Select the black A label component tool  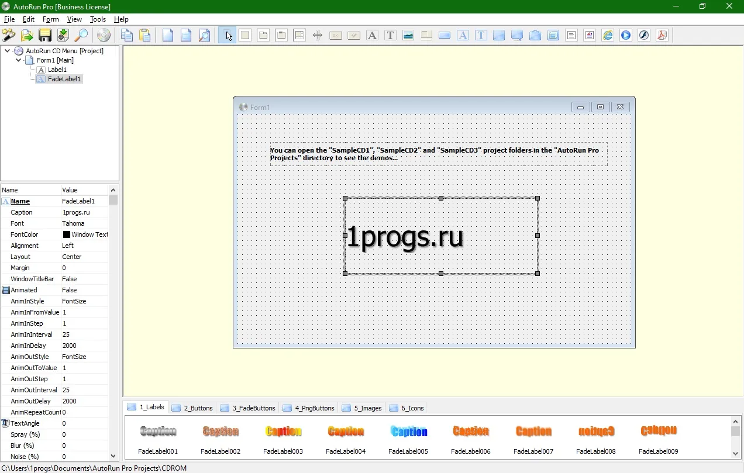pos(372,35)
